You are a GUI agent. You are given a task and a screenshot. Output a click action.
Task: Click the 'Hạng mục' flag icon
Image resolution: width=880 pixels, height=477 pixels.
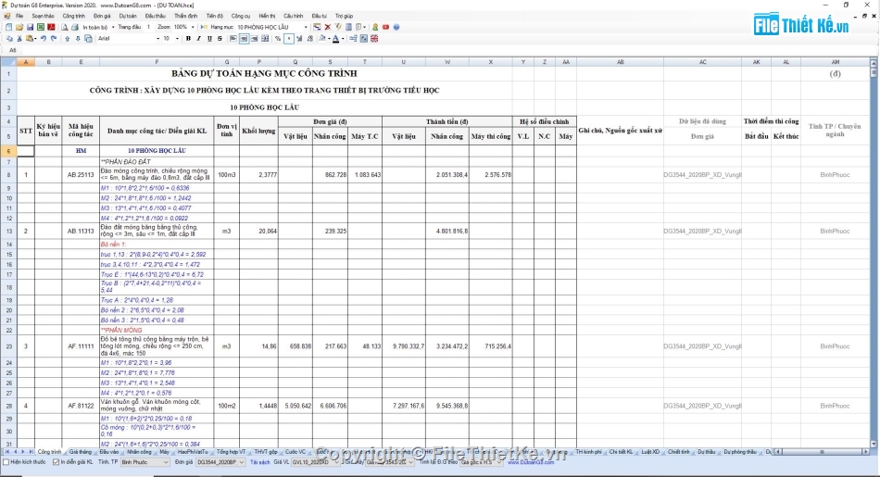(x=205, y=27)
